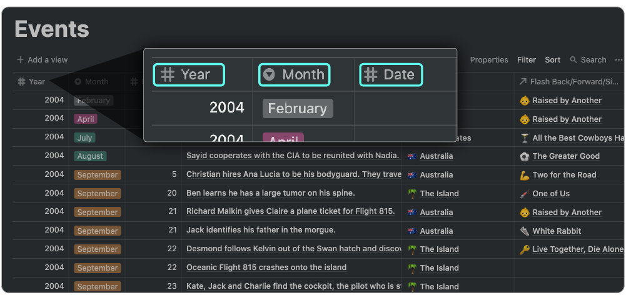
Task: Open the Kate, Jack and Charlie find cockpit event
Action: tap(293, 286)
